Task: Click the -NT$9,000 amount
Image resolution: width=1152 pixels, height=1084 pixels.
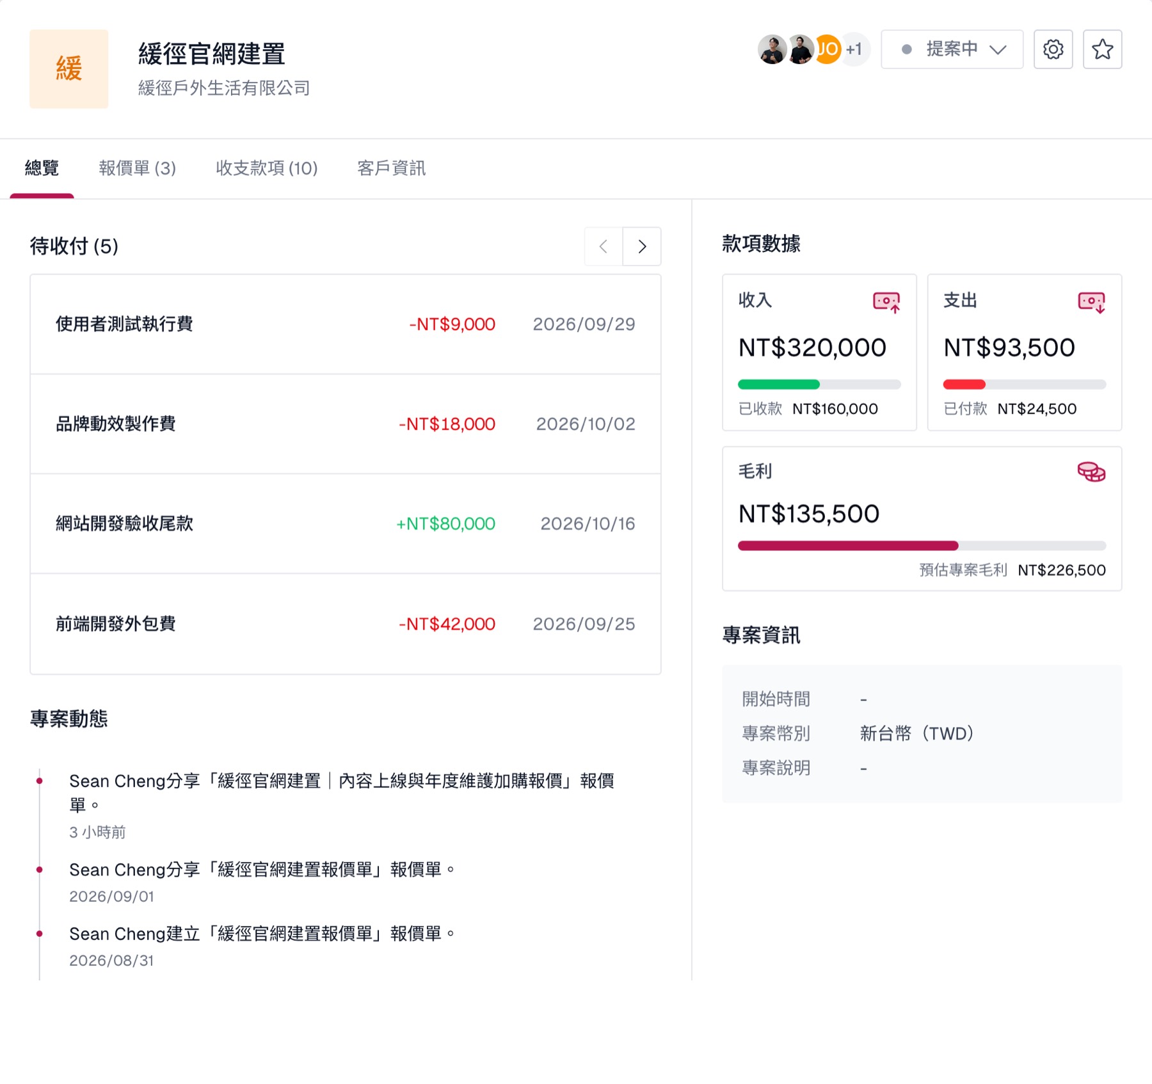Action: click(x=452, y=324)
